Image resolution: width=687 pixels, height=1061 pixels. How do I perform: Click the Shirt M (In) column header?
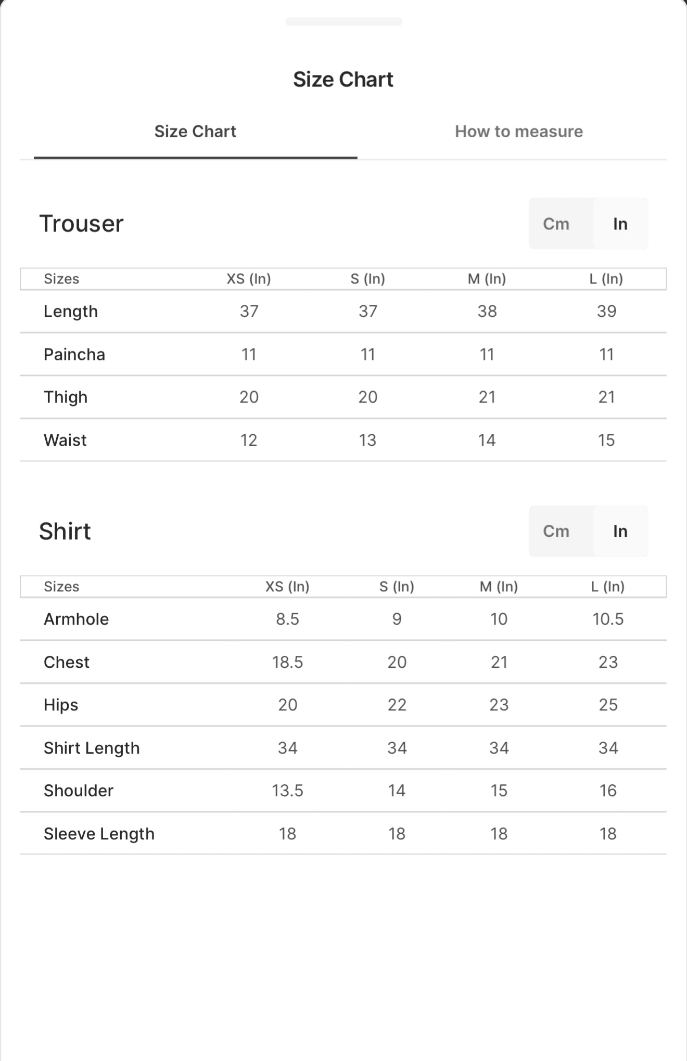coord(499,587)
